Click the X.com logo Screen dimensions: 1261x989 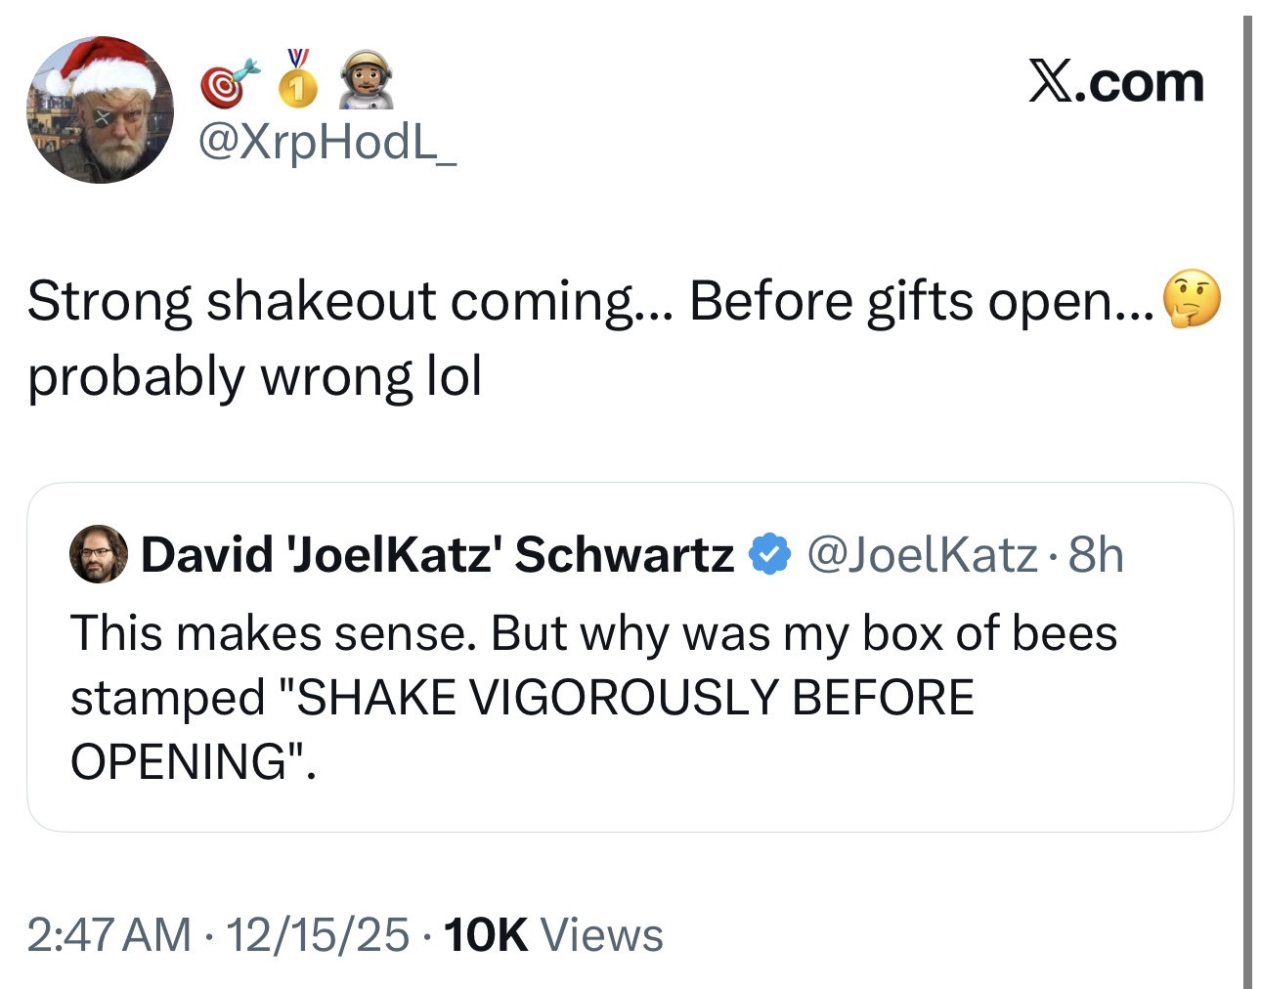point(1115,82)
